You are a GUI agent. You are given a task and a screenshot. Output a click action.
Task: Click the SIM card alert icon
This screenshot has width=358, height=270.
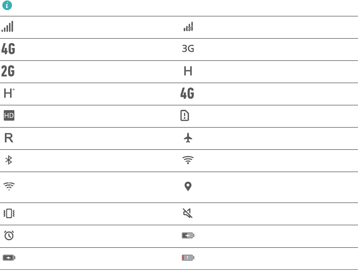coord(185,116)
